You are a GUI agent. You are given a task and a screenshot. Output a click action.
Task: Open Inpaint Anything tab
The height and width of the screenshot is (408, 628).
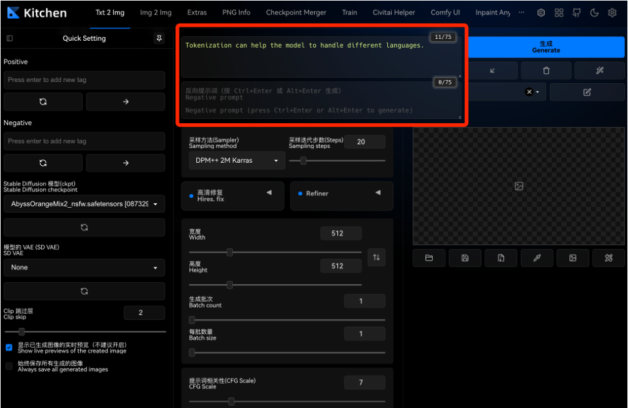coord(493,13)
